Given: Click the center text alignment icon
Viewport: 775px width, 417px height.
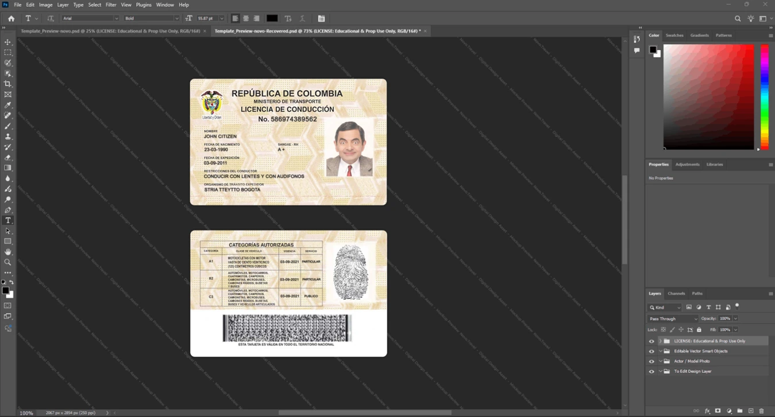Looking at the screenshot, I should pos(246,18).
